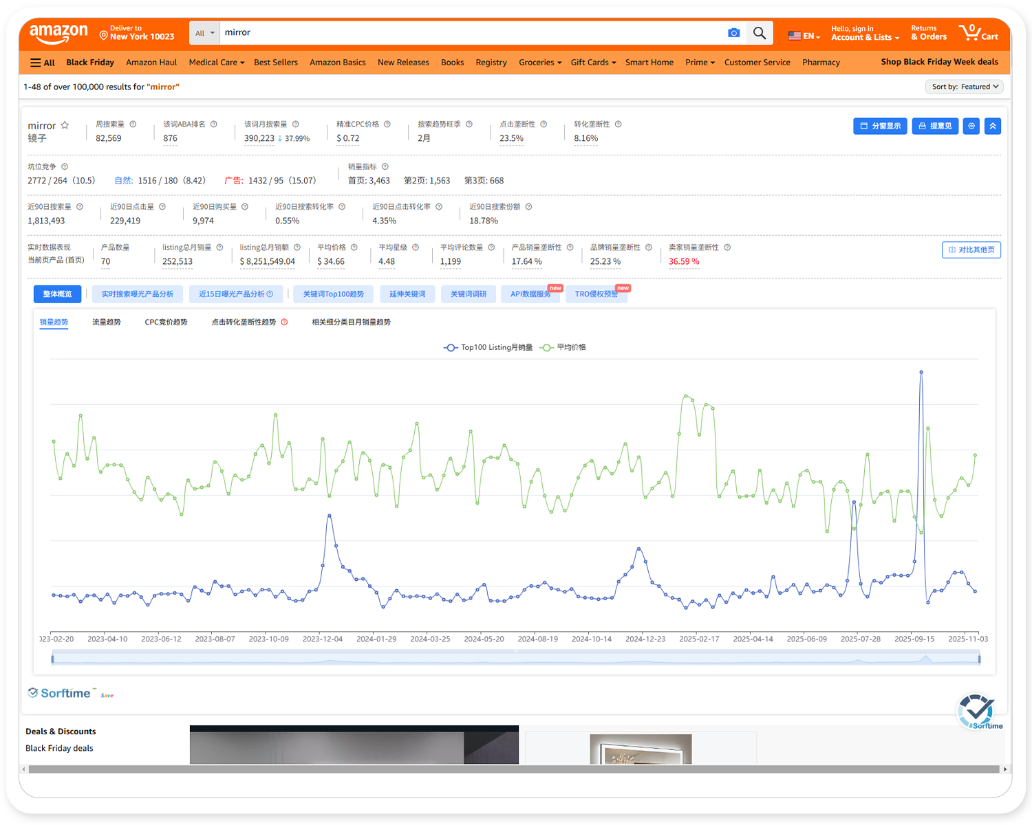The height and width of the screenshot is (825, 1032).
Task: Open the All departments search dropdown
Action: click(204, 33)
